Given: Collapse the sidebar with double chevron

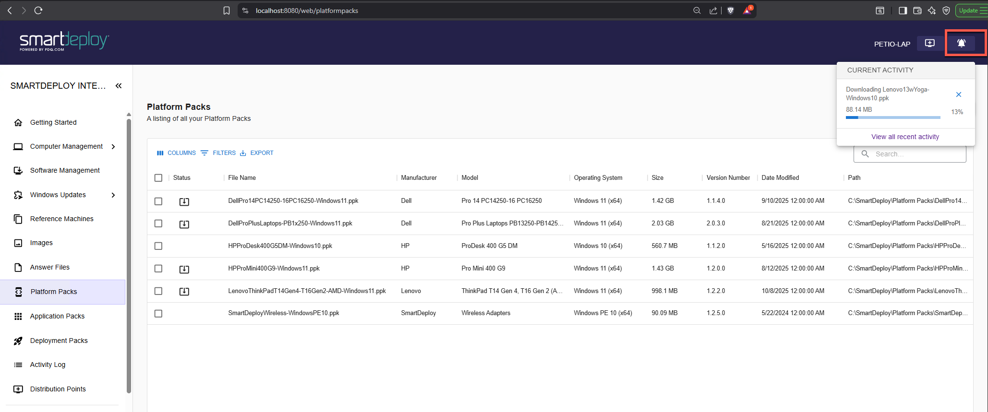Looking at the screenshot, I should click(x=119, y=86).
